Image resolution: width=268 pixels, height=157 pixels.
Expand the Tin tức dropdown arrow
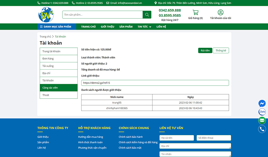(150, 27)
